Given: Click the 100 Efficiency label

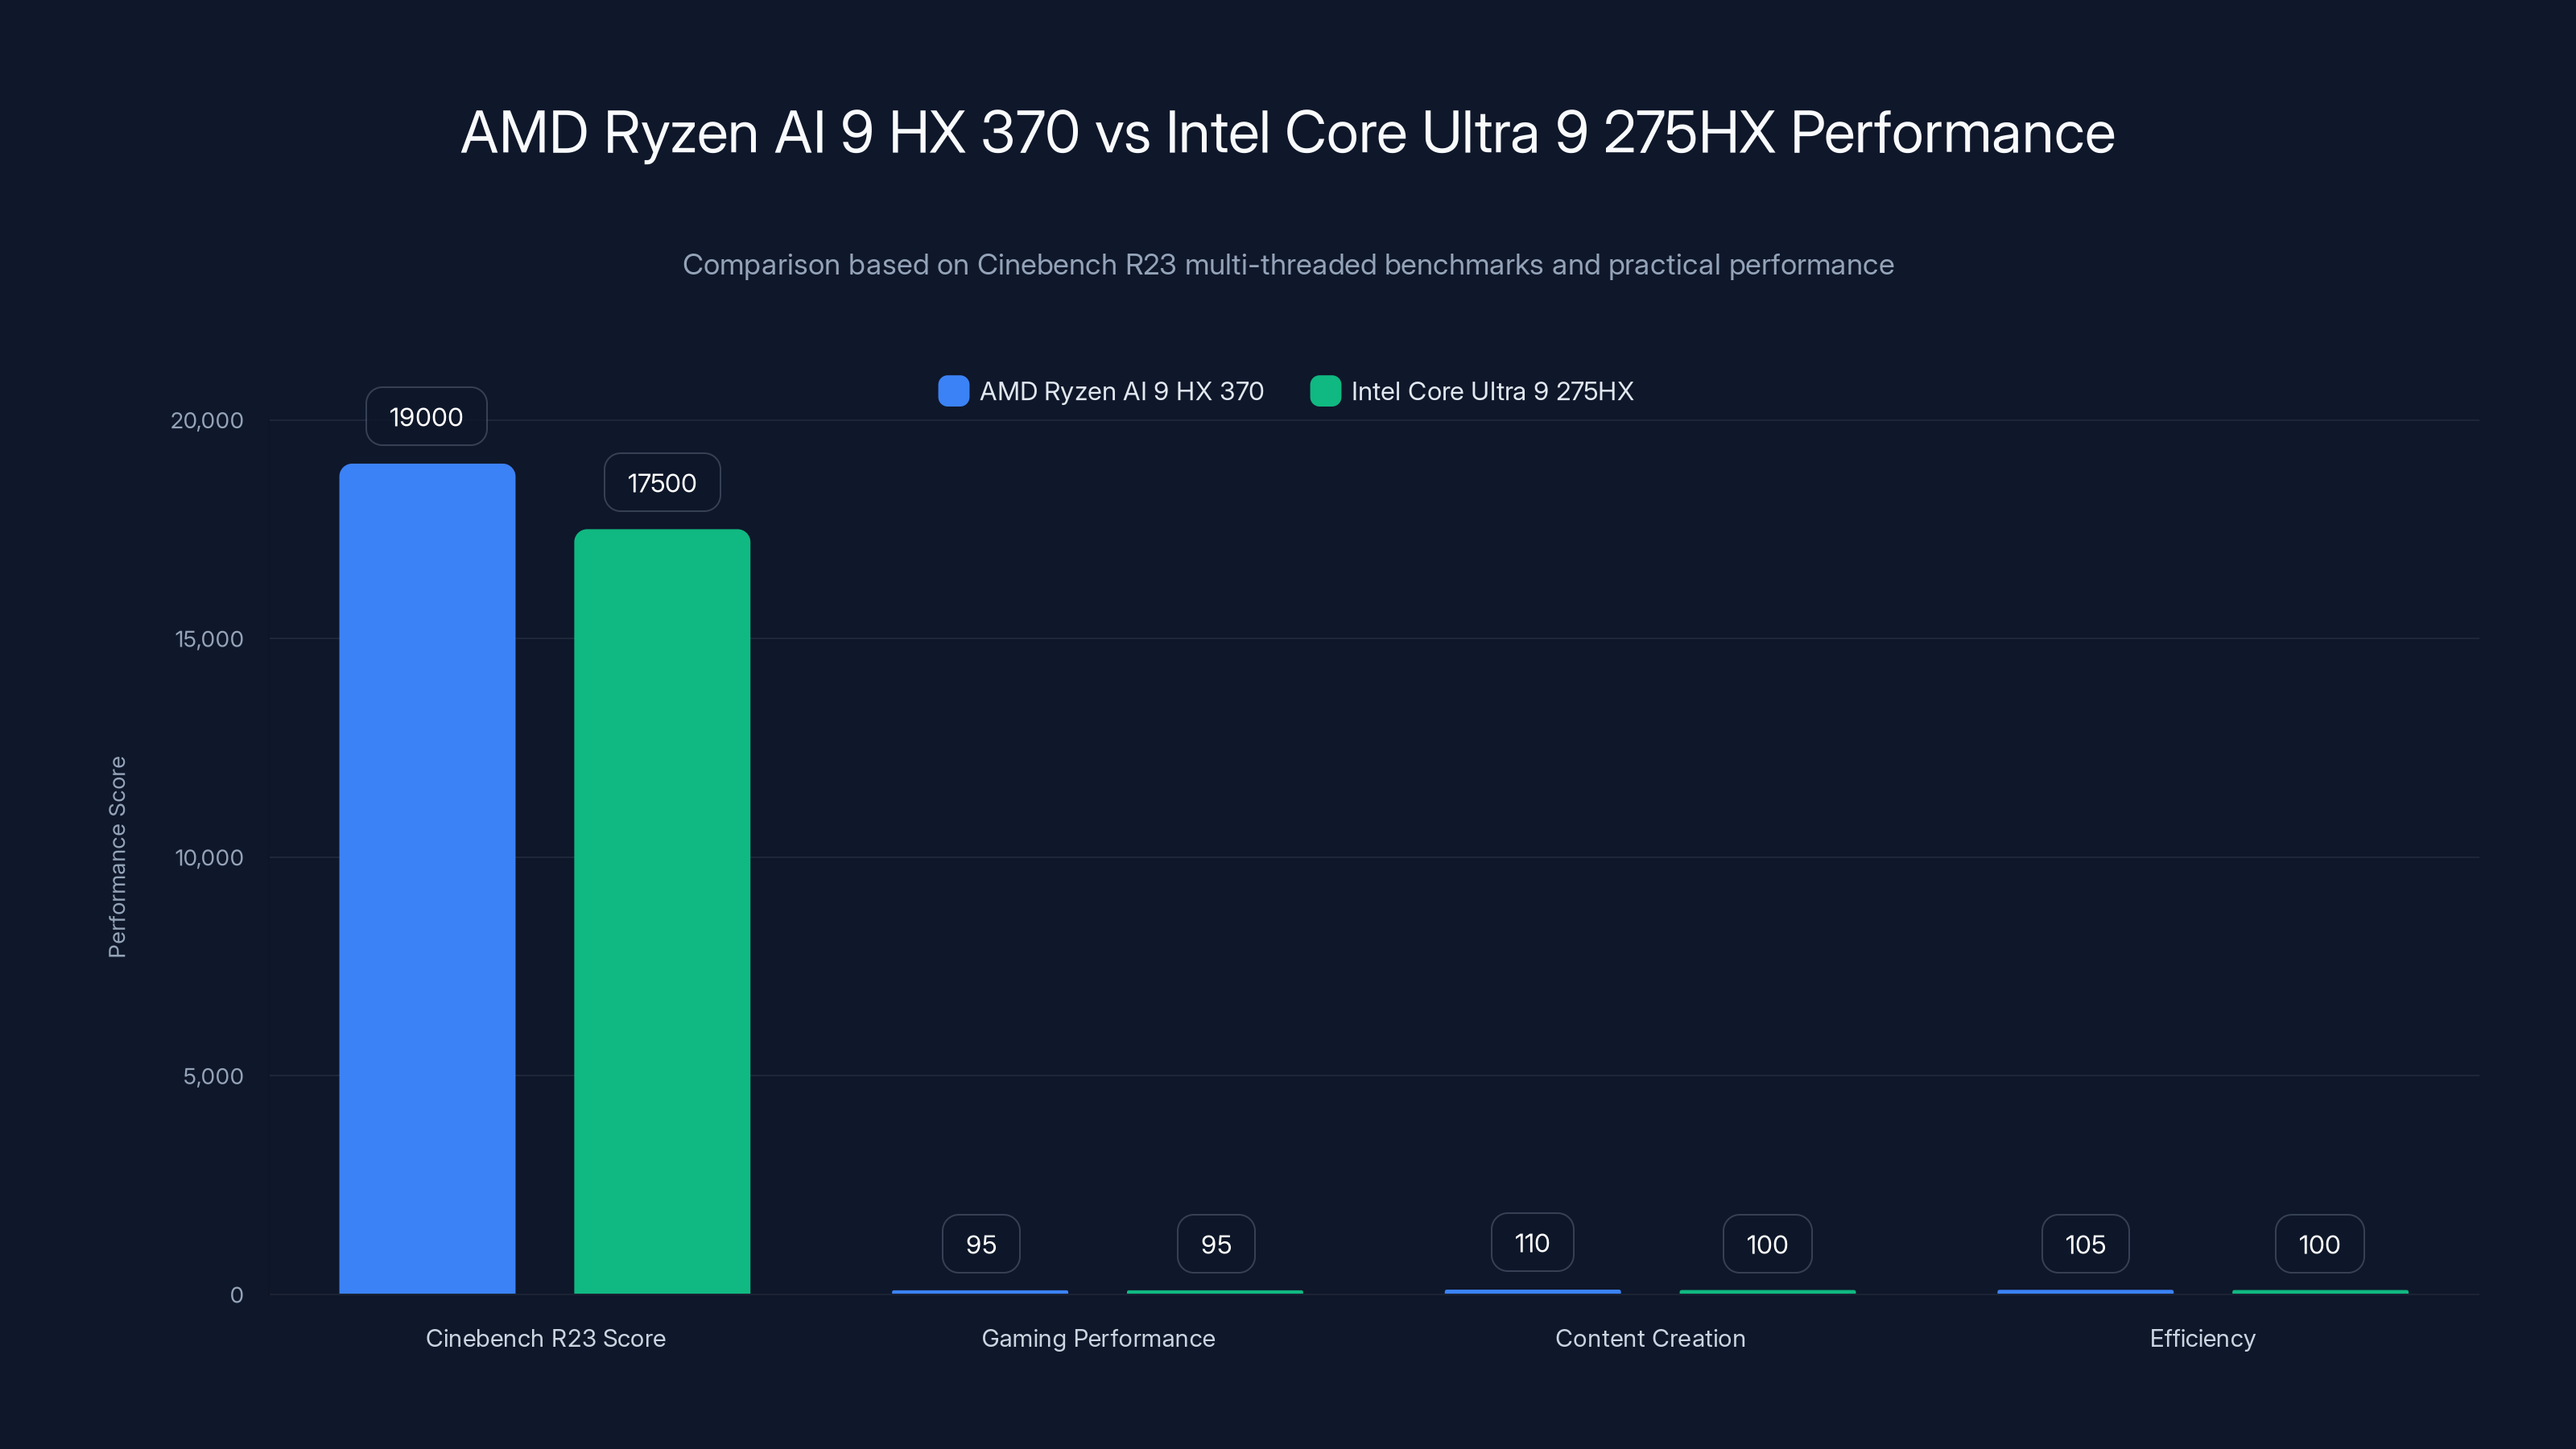Looking at the screenshot, I should (x=2319, y=1244).
